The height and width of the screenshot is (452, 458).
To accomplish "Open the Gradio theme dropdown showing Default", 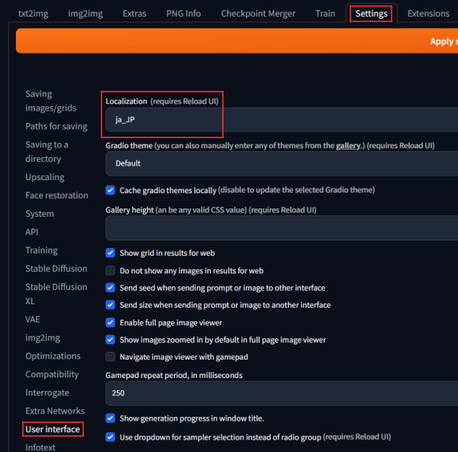I will pos(282,163).
